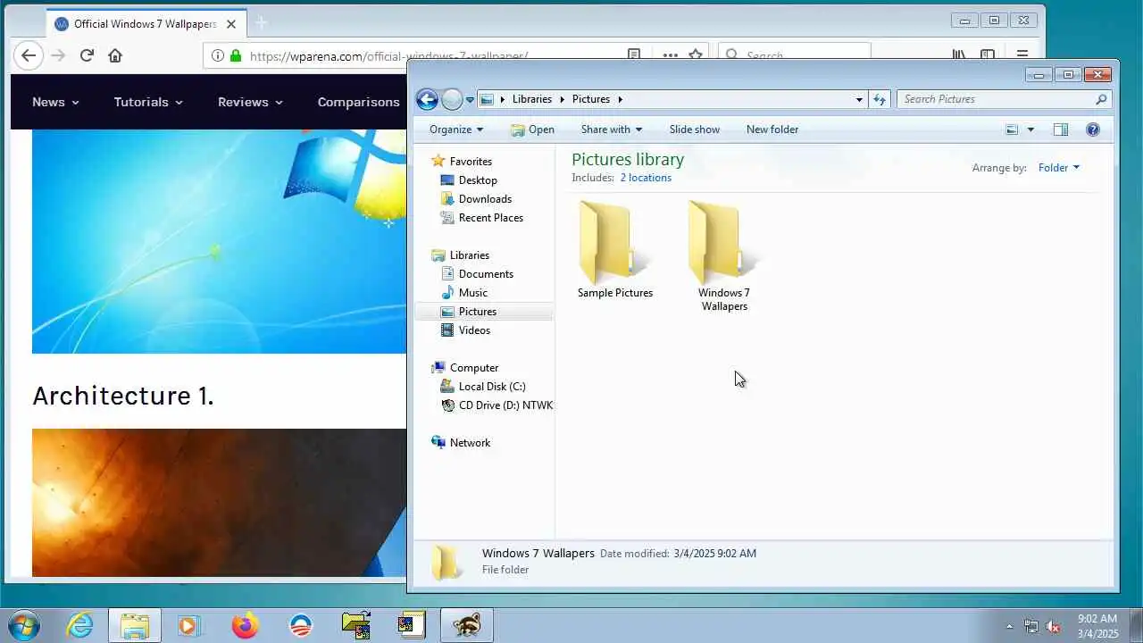Open Explorer recent locations dropdown arrow

pyautogui.click(x=470, y=100)
